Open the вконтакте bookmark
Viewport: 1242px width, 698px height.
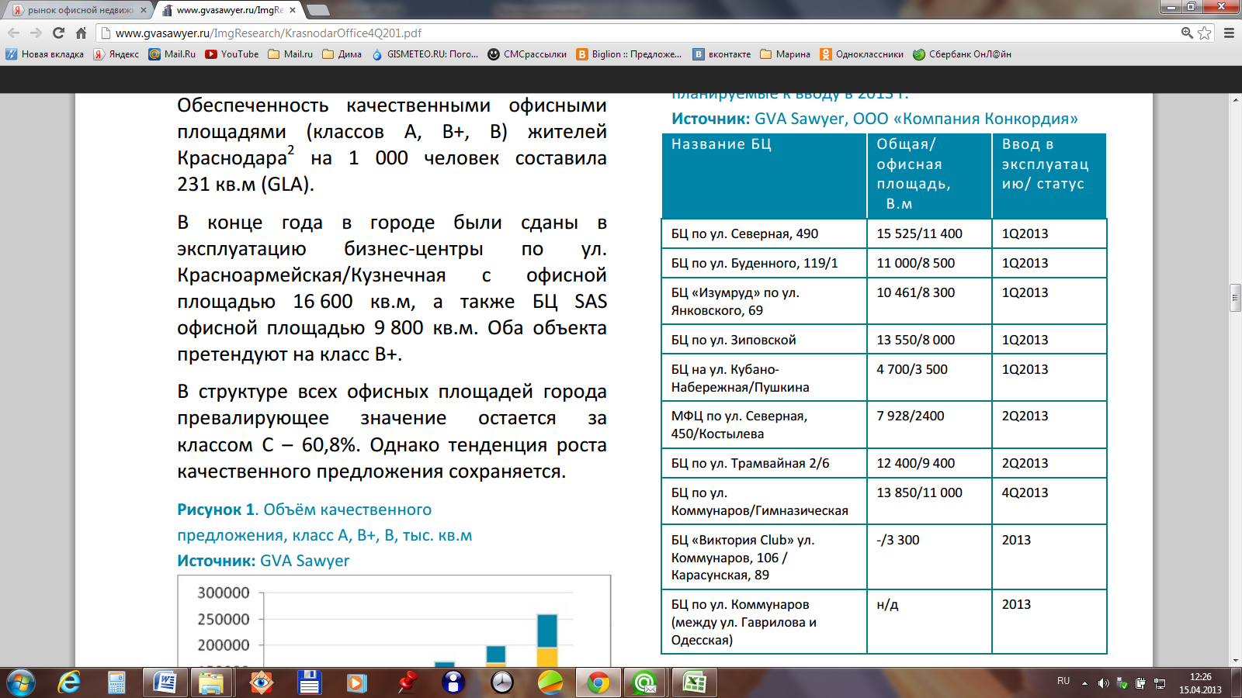pos(722,54)
